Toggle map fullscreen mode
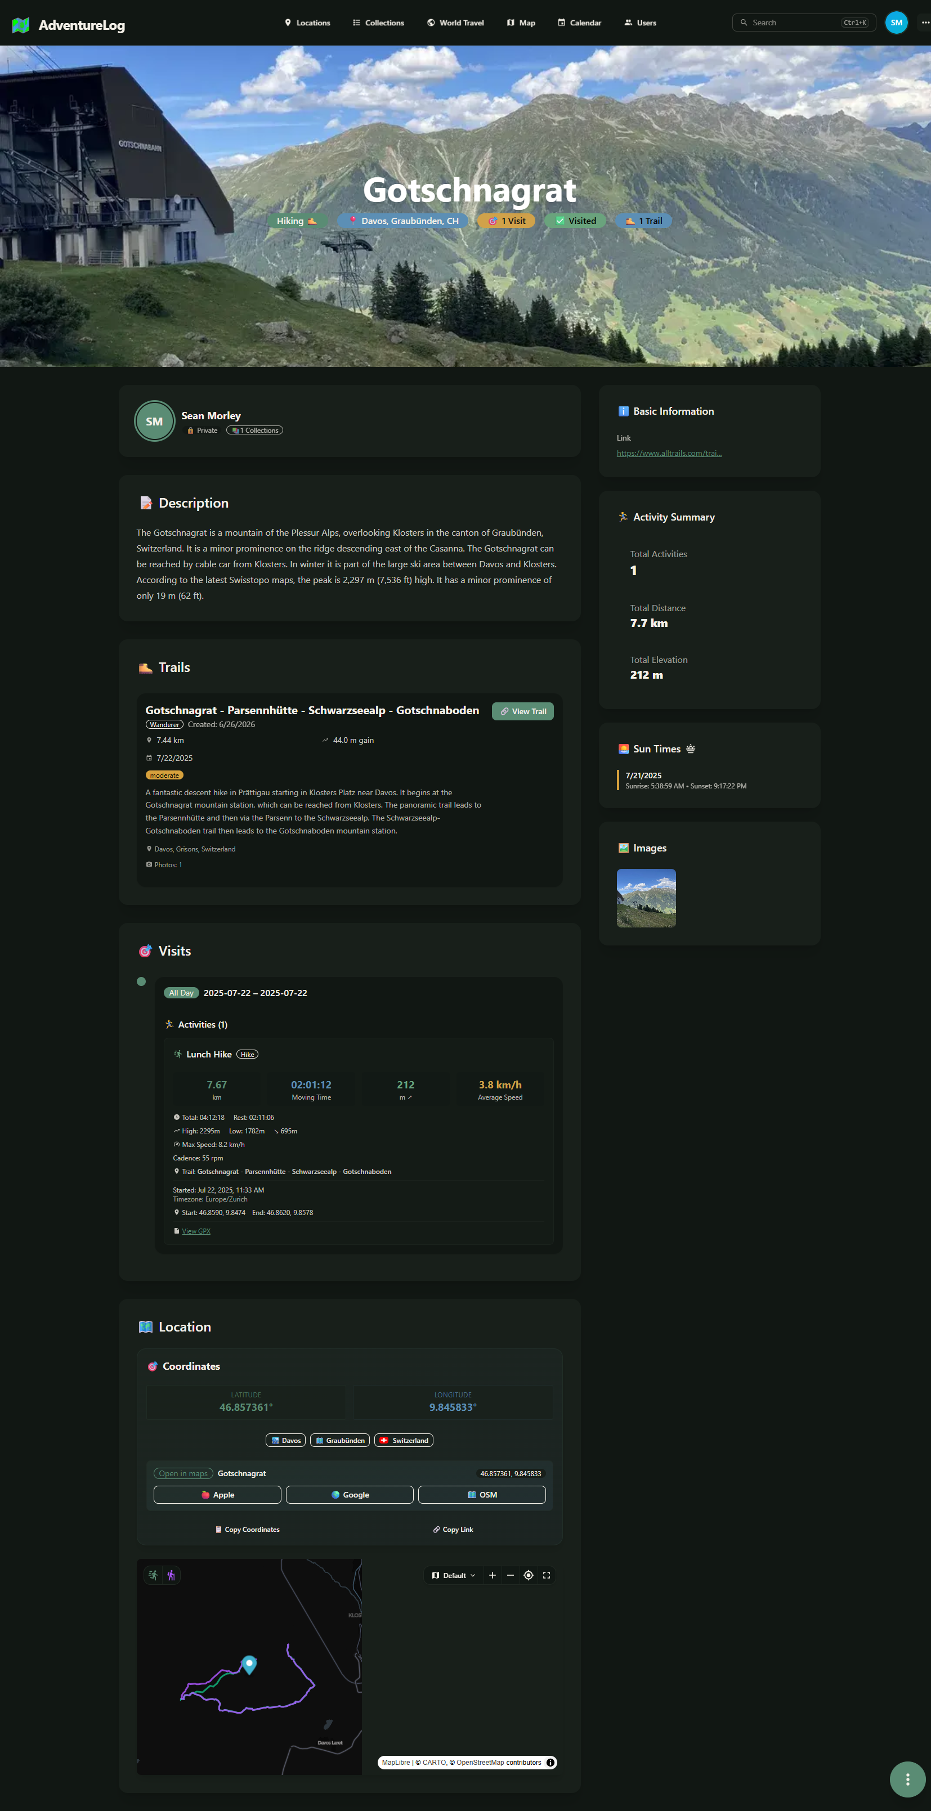The height and width of the screenshot is (1811, 931). pyautogui.click(x=547, y=1576)
